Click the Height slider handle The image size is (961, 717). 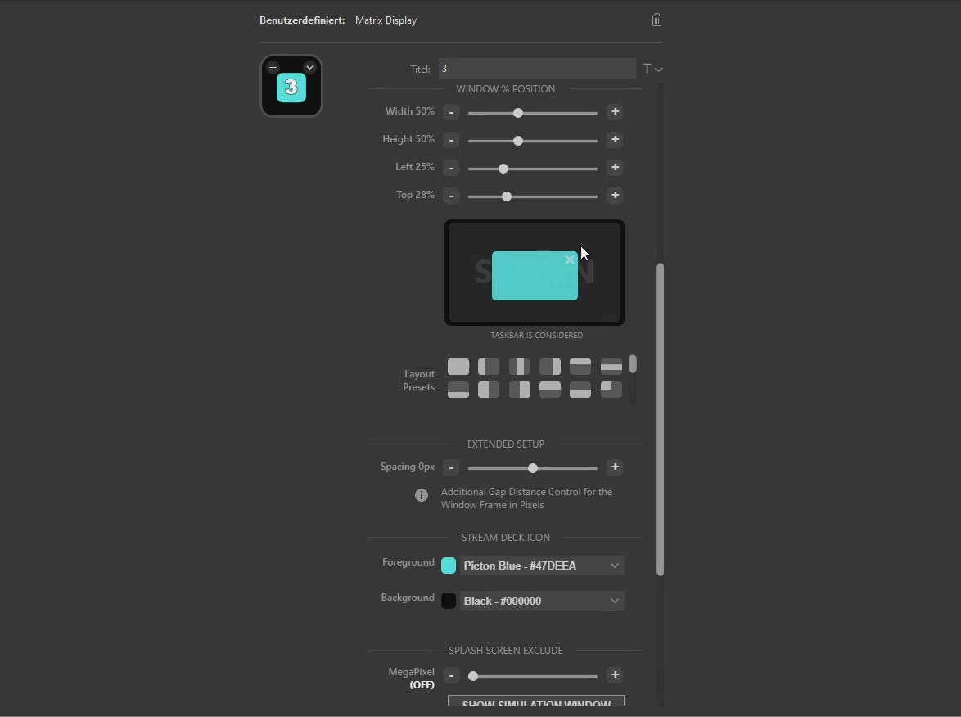coord(518,140)
